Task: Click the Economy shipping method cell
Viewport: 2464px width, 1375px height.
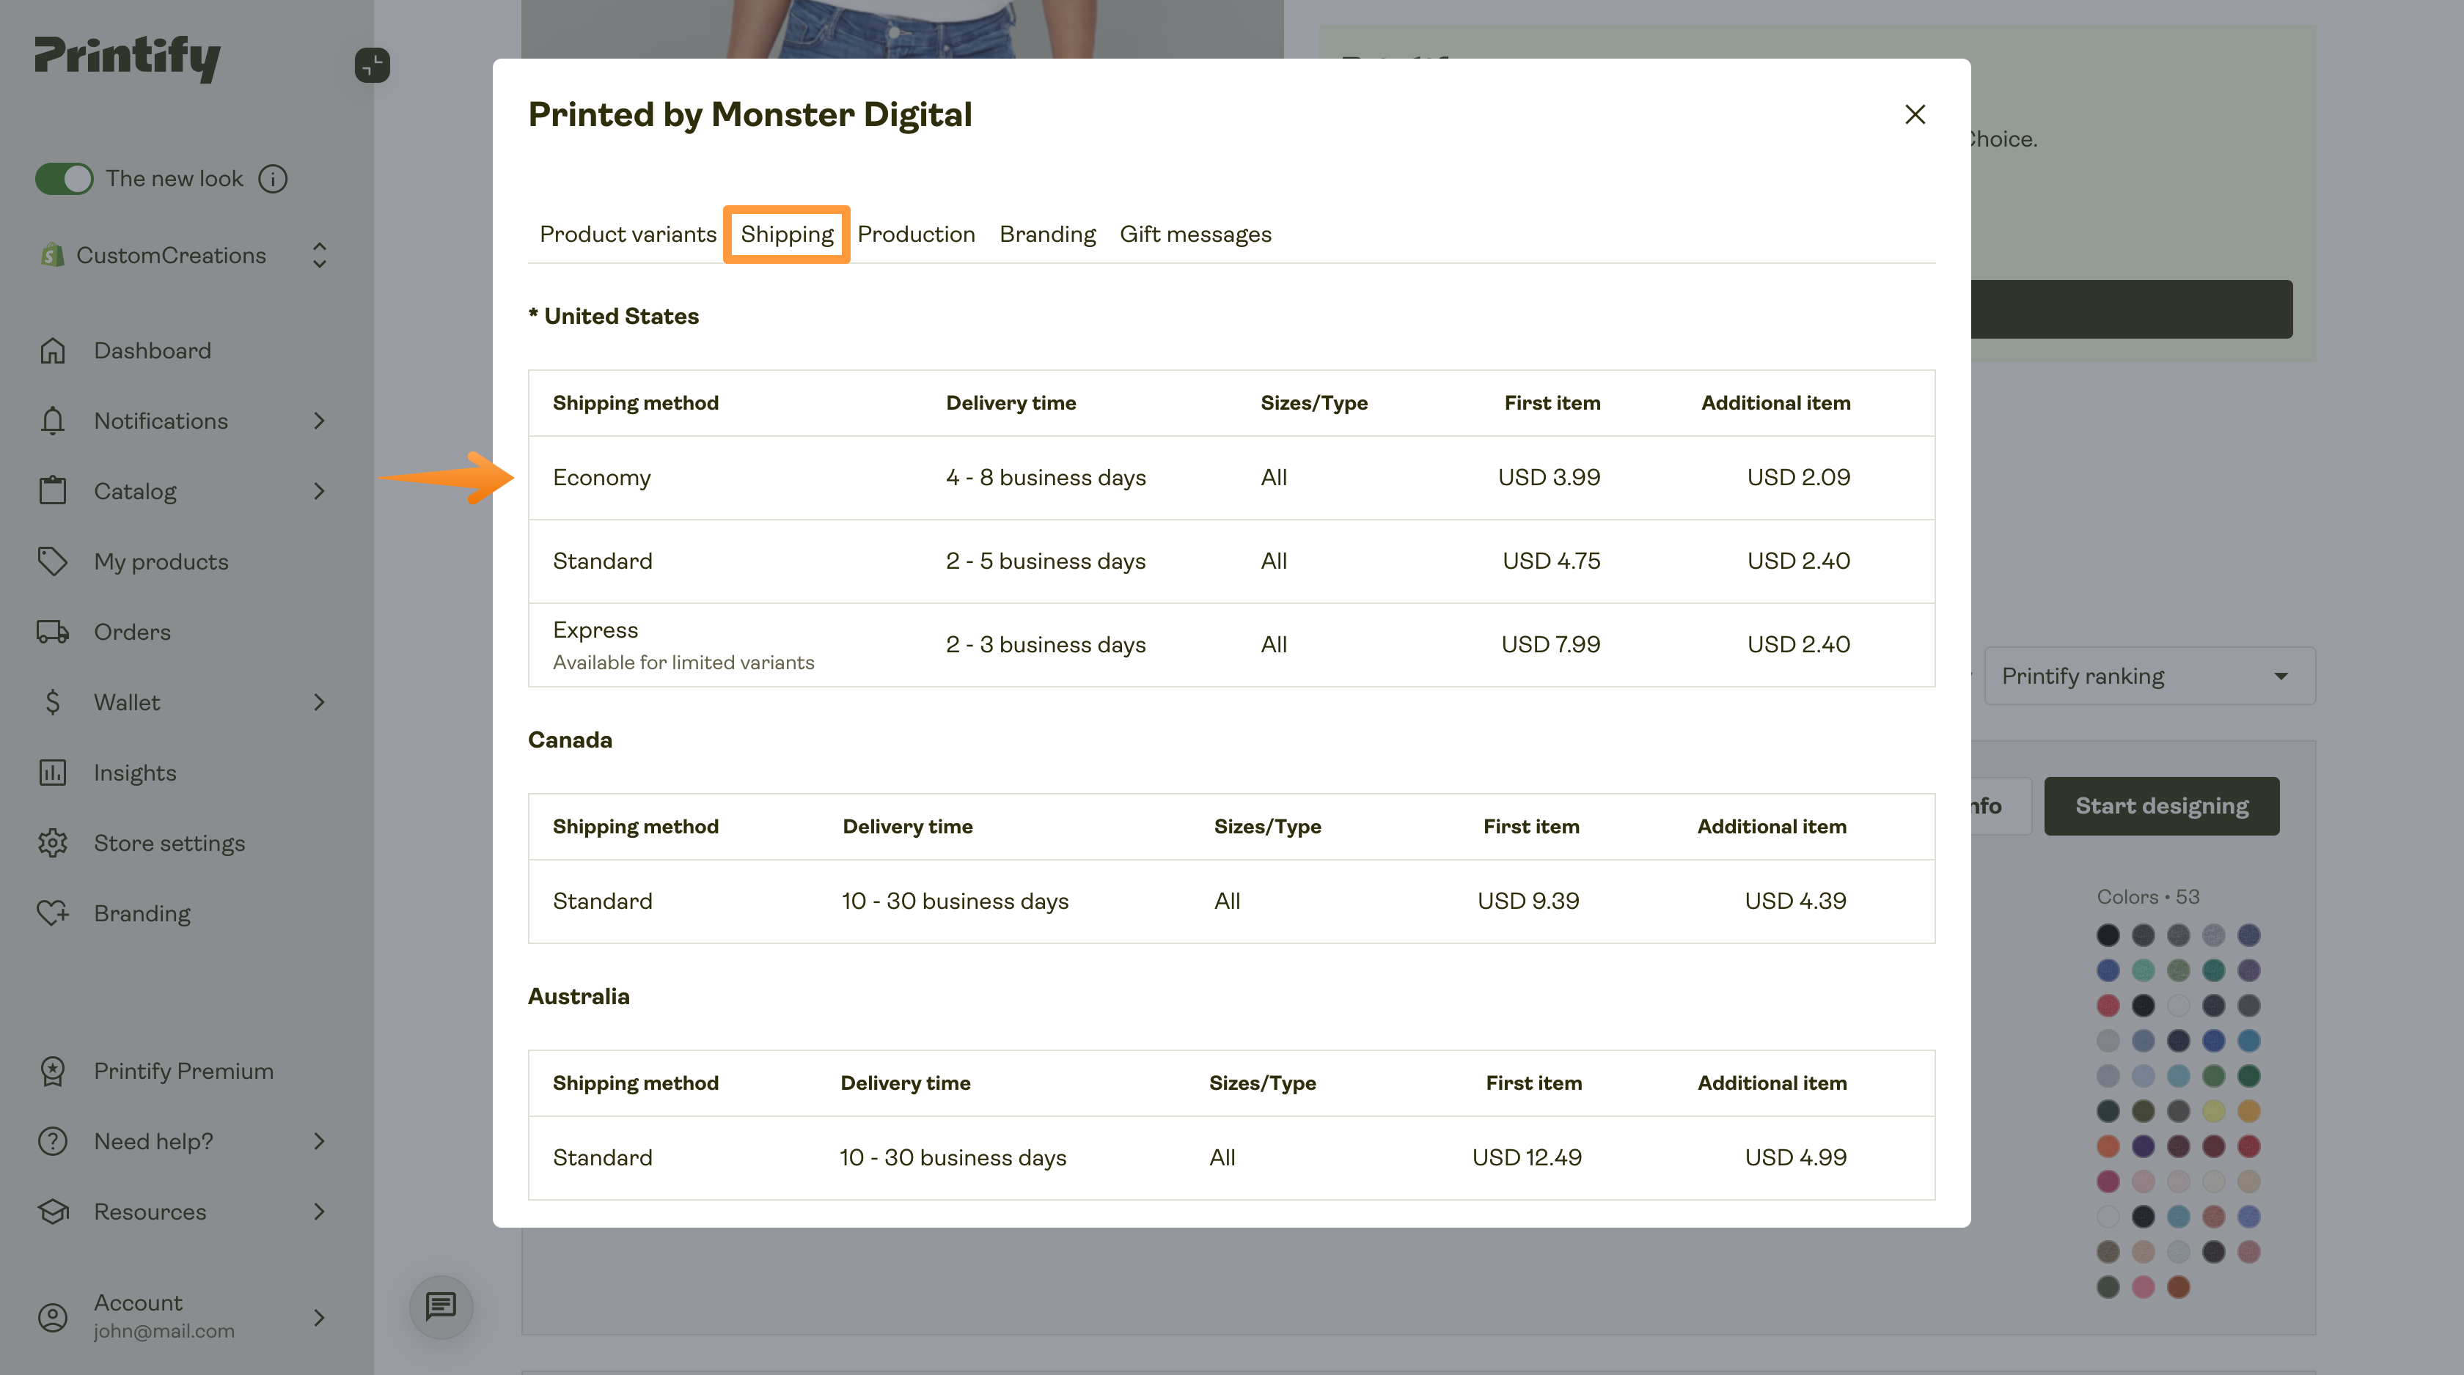Action: (601, 477)
